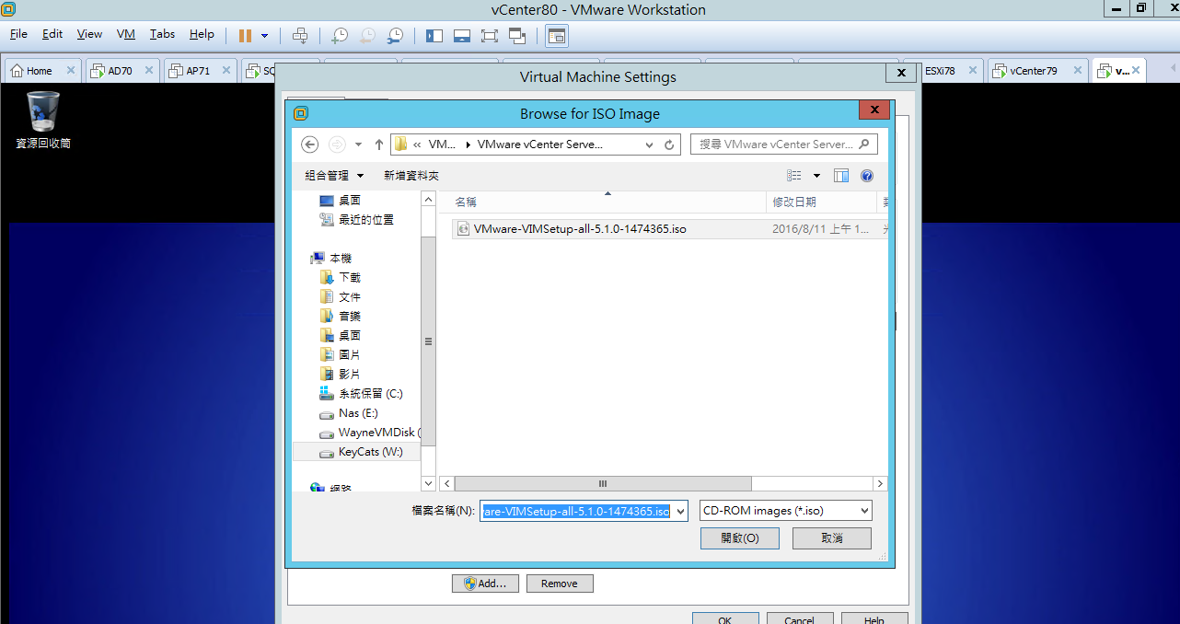Click the orange Pause VM toolbar icon

(x=245, y=36)
